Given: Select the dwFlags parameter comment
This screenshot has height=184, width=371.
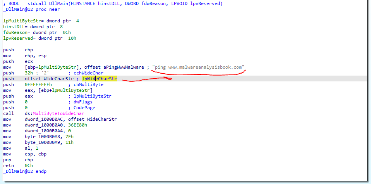Looking at the screenshot, I should (84, 102).
